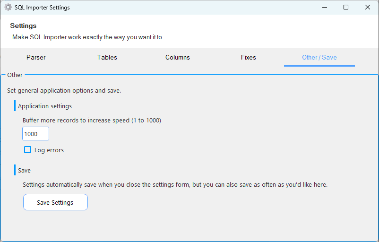
Task: Click the Other group box label
Action: coord(15,75)
